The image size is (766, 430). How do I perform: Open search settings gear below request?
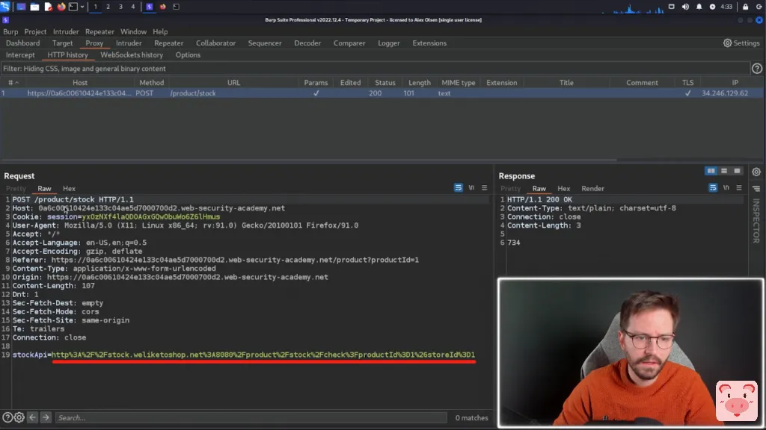(19, 418)
